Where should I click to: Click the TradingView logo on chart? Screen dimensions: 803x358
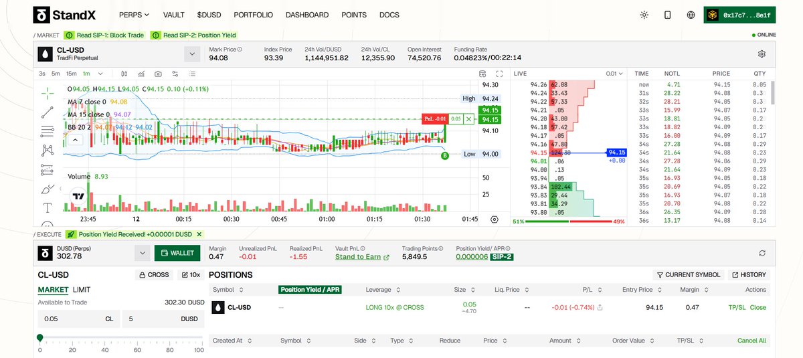click(x=79, y=196)
